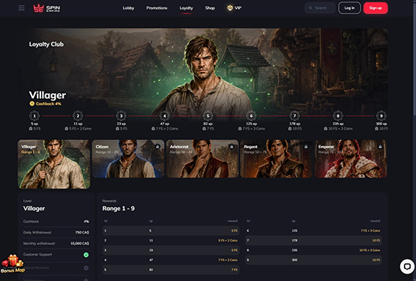The width and height of the screenshot is (416, 281).
Task: Click level 1 badge on progress track
Action: pos(34,115)
